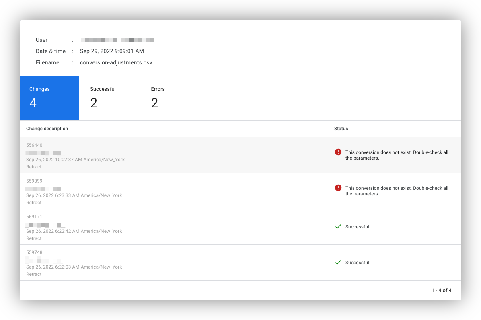Select the Changes 4 tab
481x320 pixels.
[x=49, y=98]
